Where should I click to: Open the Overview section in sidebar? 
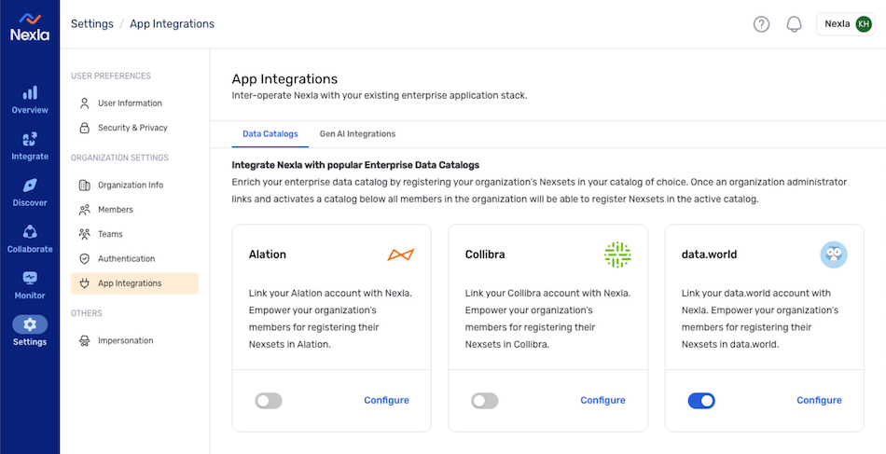coord(30,100)
